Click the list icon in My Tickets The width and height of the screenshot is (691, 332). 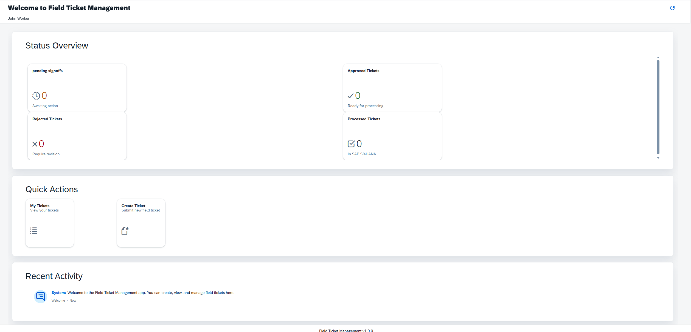33,231
